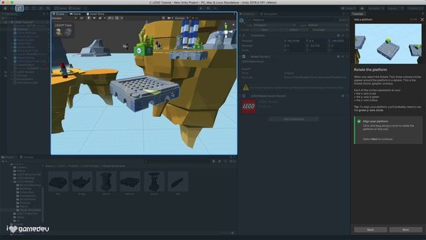The width and height of the screenshot is (426, 240).
Task: Click the Project search field
Action: [x=178, y=161]
